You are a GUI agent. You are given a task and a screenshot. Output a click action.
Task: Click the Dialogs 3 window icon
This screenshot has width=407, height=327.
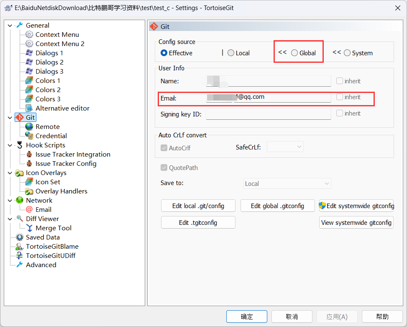coord(29,71)
